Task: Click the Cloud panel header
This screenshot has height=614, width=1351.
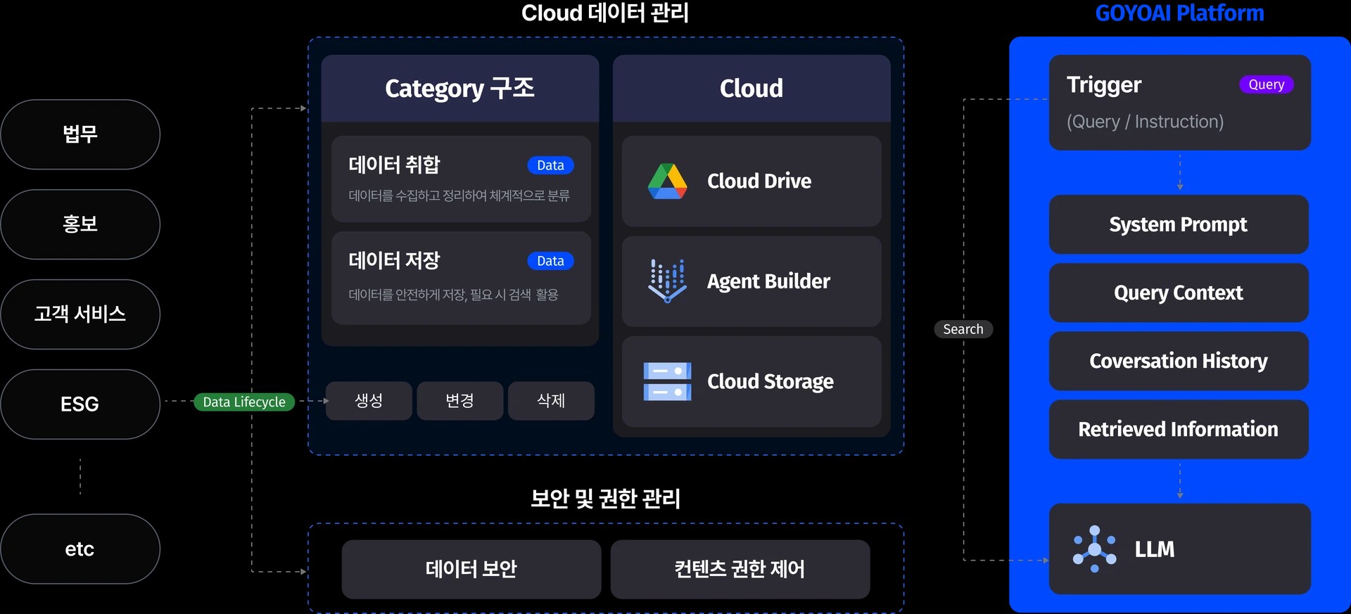Action: coord(751,89)
